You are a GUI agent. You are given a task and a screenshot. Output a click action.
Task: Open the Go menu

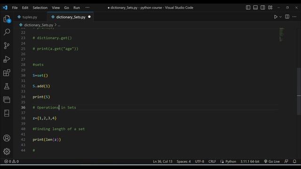(x=66, y=8)
